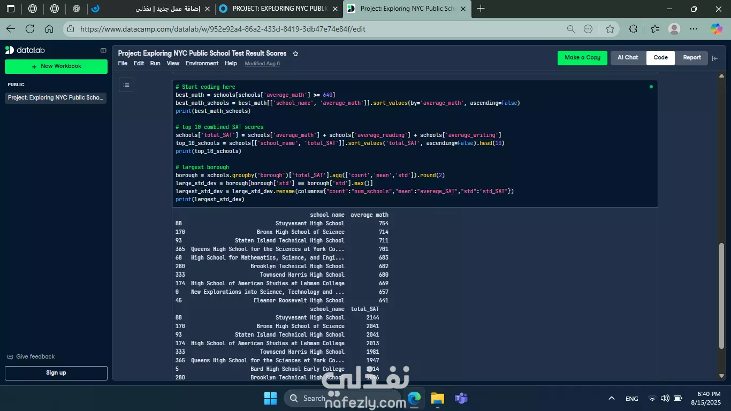Switch to the AI Chat view
731x411 pixels.
pos(628,58)
